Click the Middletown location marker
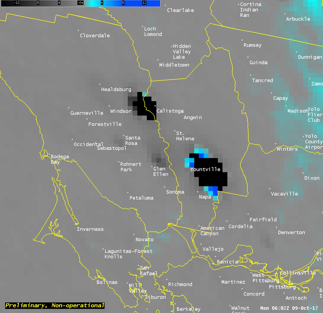 (157, 60)
